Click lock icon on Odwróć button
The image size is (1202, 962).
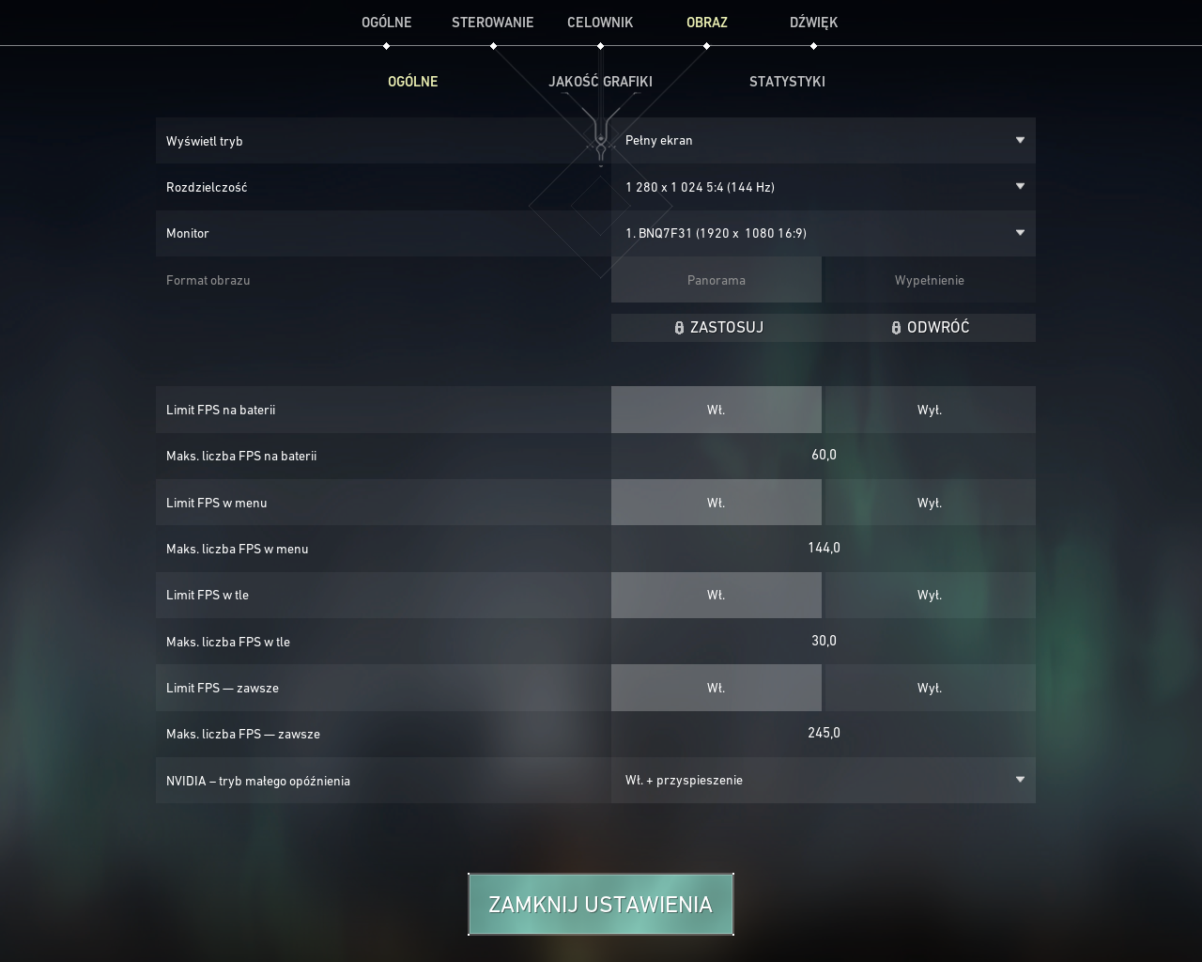click(896, 328)
